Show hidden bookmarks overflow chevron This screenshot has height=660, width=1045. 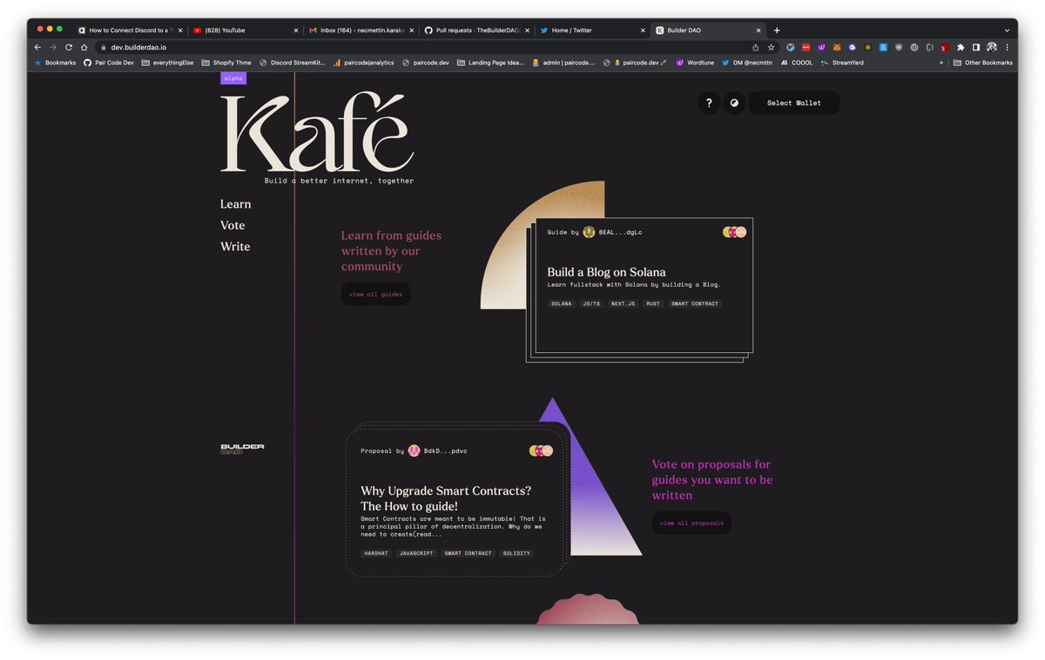pyautogui.click(x=941, y=63)
